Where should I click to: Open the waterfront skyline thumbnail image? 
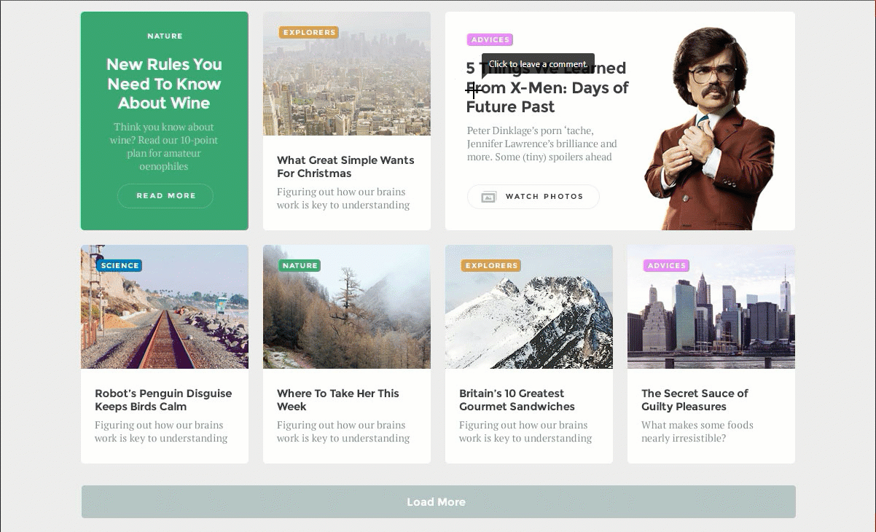point(711,321)
